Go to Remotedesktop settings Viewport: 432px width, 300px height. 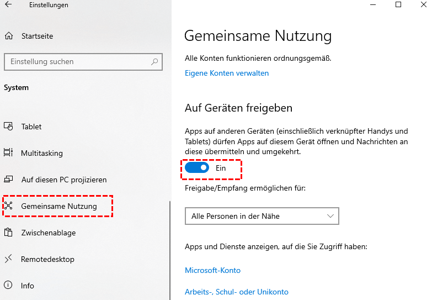[47, 259]
